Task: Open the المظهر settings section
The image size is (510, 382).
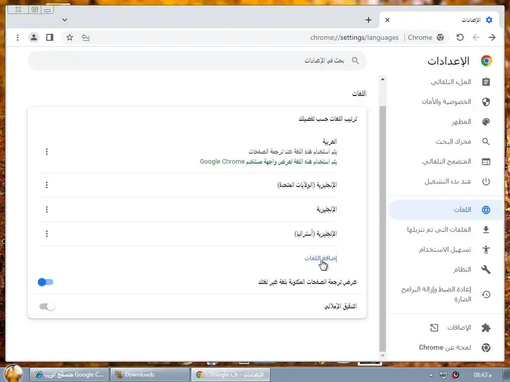Action: pos(461,122)
